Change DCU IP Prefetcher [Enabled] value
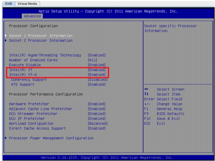The height and width of the screenshot is (161, 215). pyautogui.click(x=97, y=118)
